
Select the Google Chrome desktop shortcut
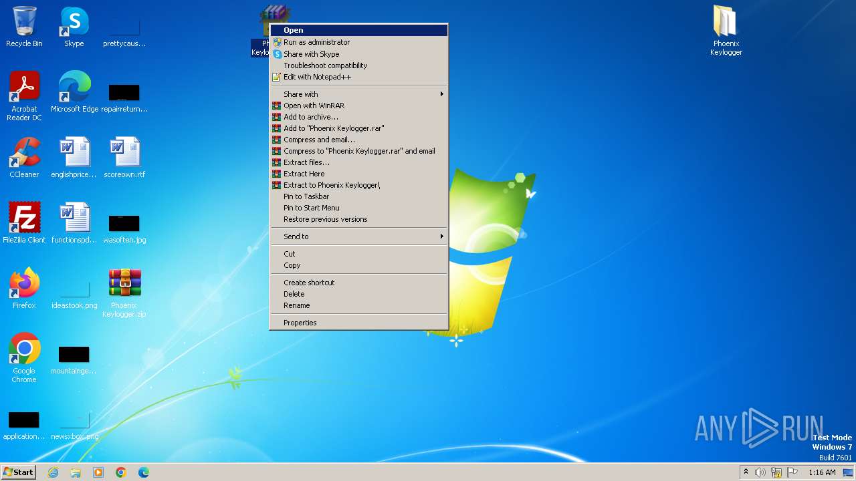(24, 358)
